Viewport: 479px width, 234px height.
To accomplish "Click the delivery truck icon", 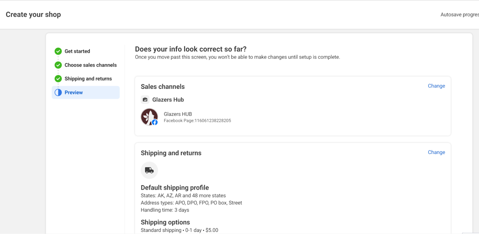I will [149, 170].
